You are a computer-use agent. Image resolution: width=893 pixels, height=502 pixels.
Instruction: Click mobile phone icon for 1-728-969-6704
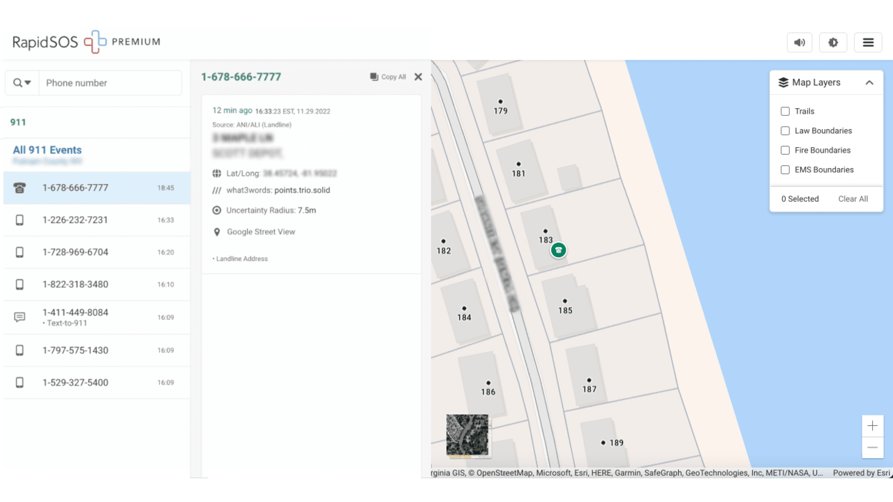tap(20, 252)
